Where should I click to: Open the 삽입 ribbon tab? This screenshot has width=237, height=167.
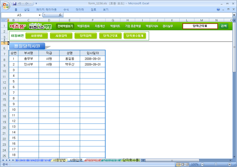[x=27, y=10]
